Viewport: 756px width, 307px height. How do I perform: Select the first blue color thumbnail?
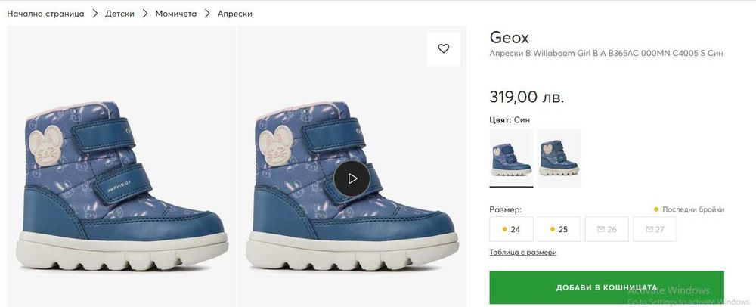[x=511, y=157]
